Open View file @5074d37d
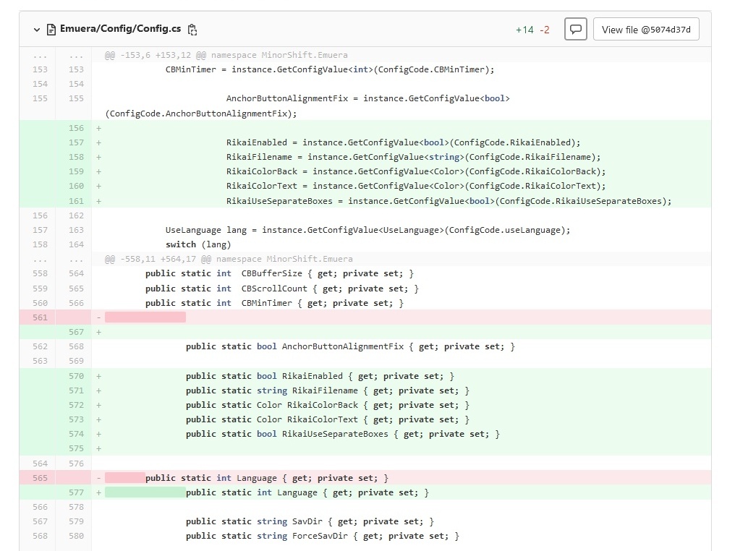The height and width of the screenshot is (551, 735). pos(646,30)
